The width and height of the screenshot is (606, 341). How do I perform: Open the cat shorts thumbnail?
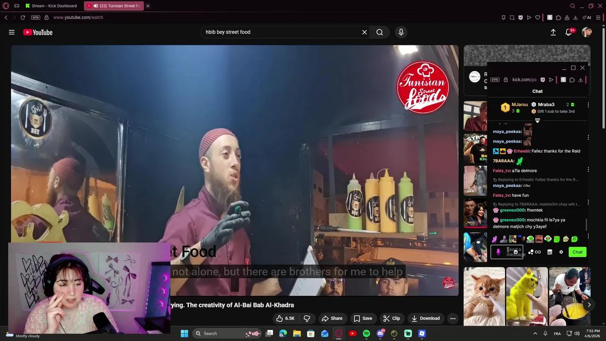coord(484,296)
